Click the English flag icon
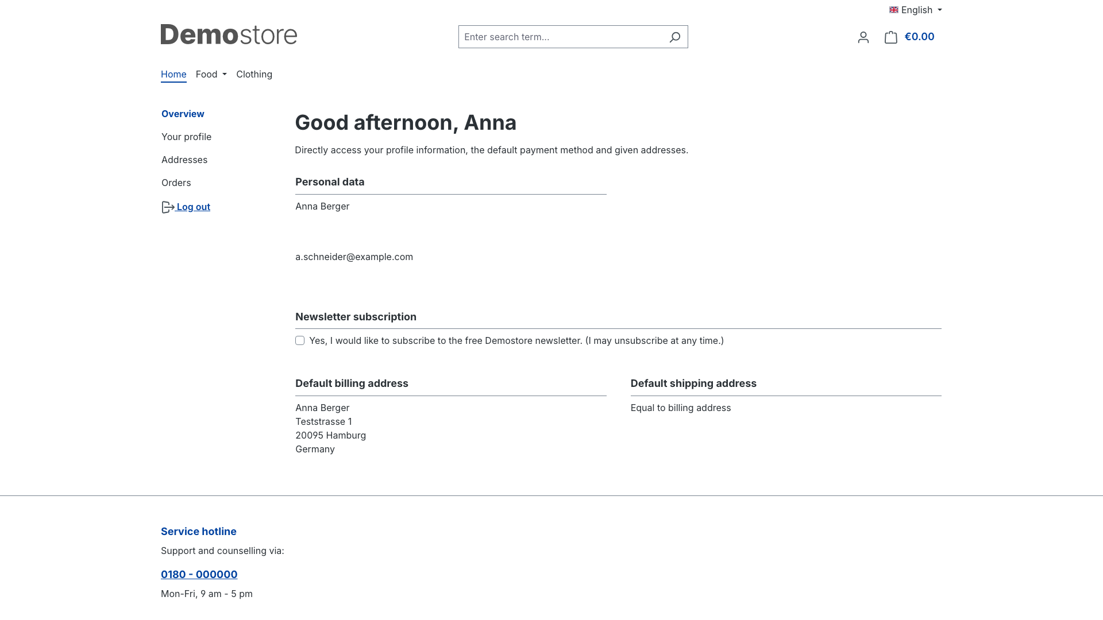 tap(894, 10)
